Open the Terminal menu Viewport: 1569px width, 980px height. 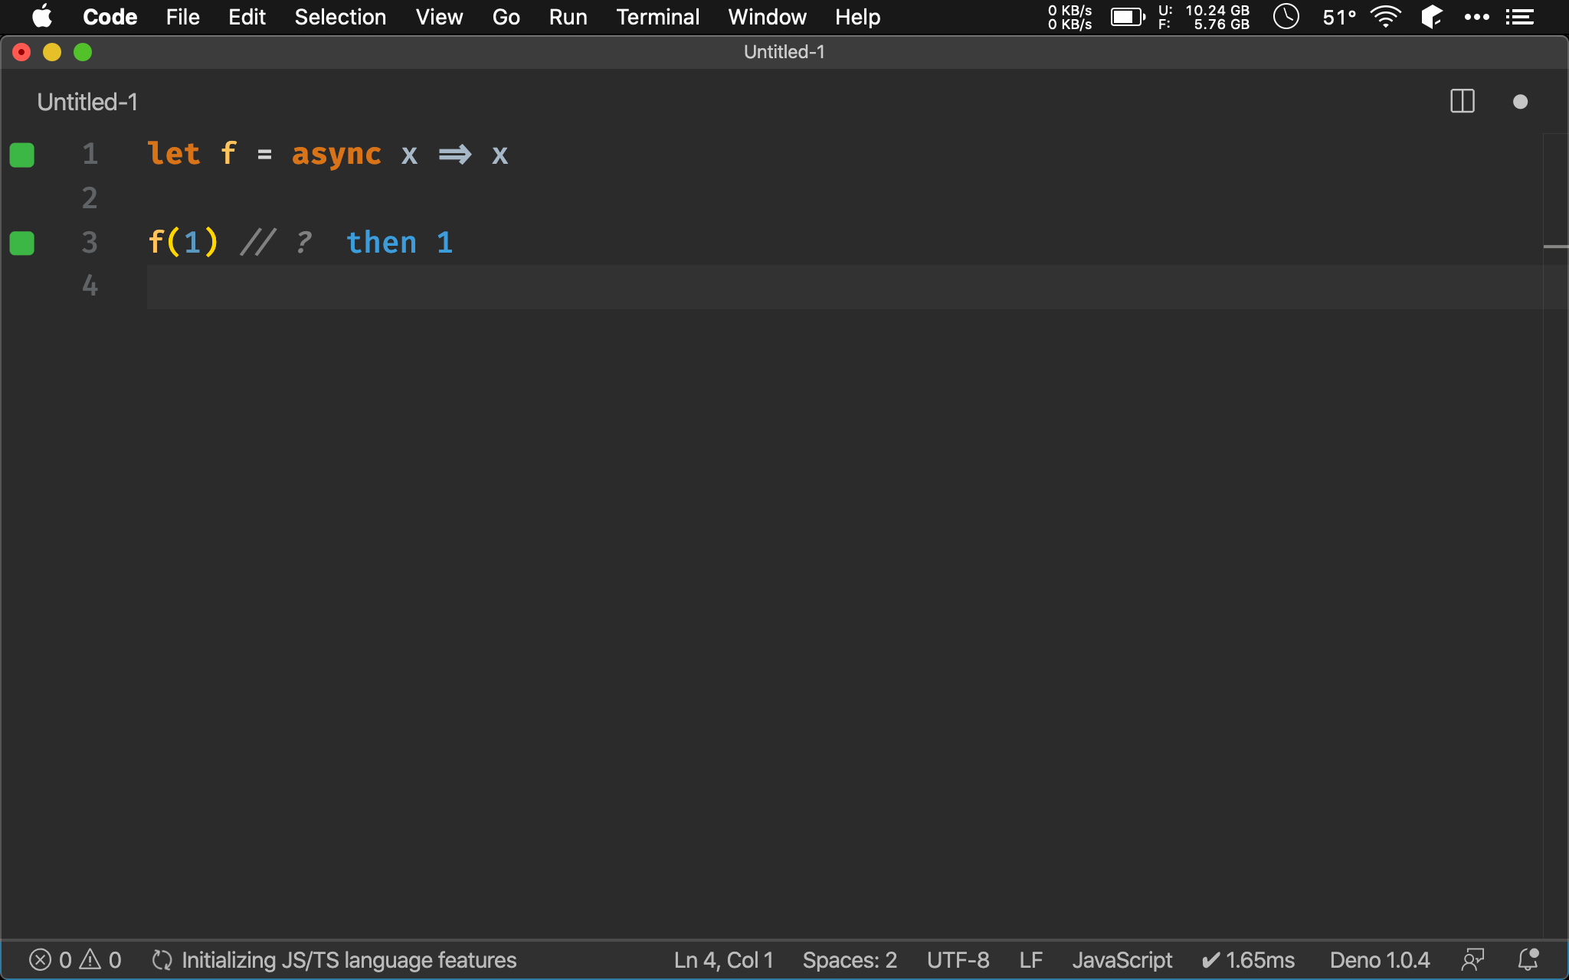pyautogui.click(x=657, y=17)
